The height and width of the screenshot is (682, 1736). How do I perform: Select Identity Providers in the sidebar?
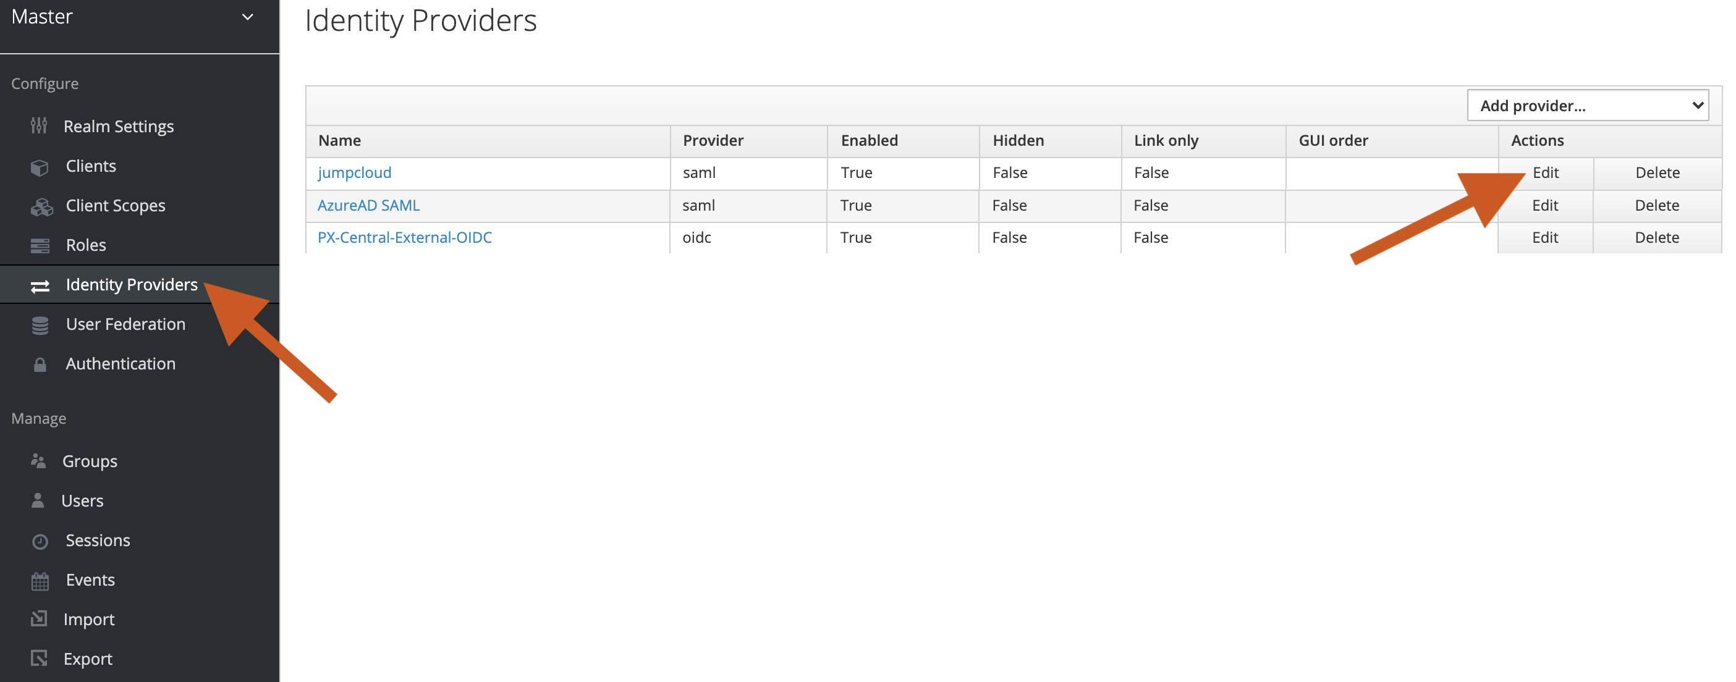coord(132,284)
